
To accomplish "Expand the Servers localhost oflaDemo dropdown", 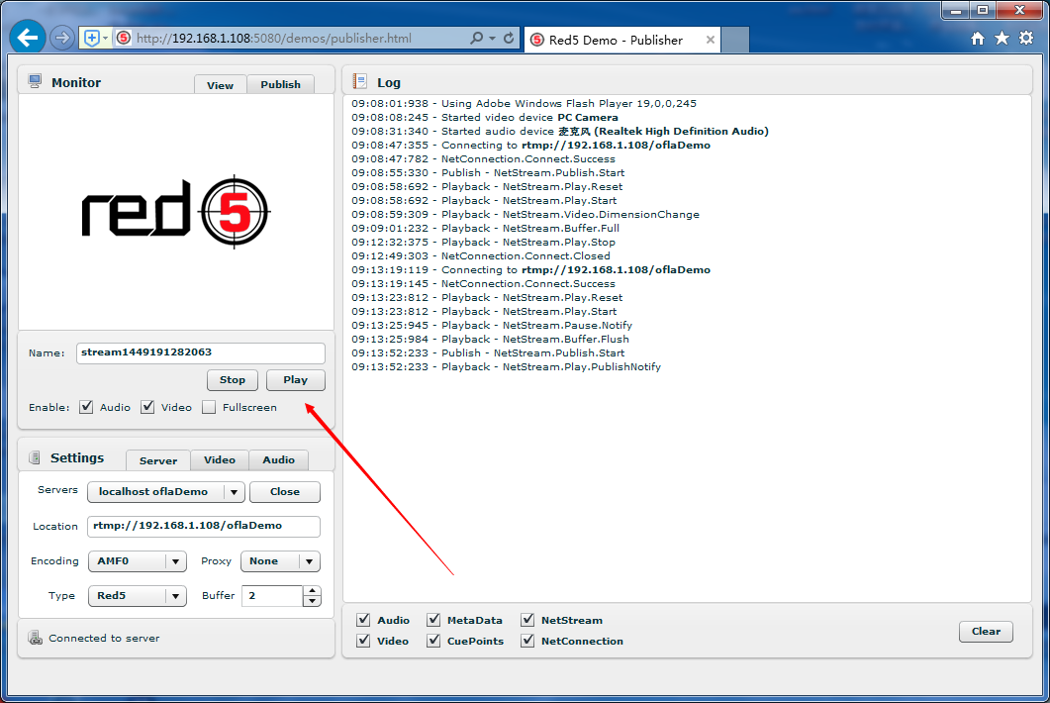I will pyautogui.click(x=166, y=492).
